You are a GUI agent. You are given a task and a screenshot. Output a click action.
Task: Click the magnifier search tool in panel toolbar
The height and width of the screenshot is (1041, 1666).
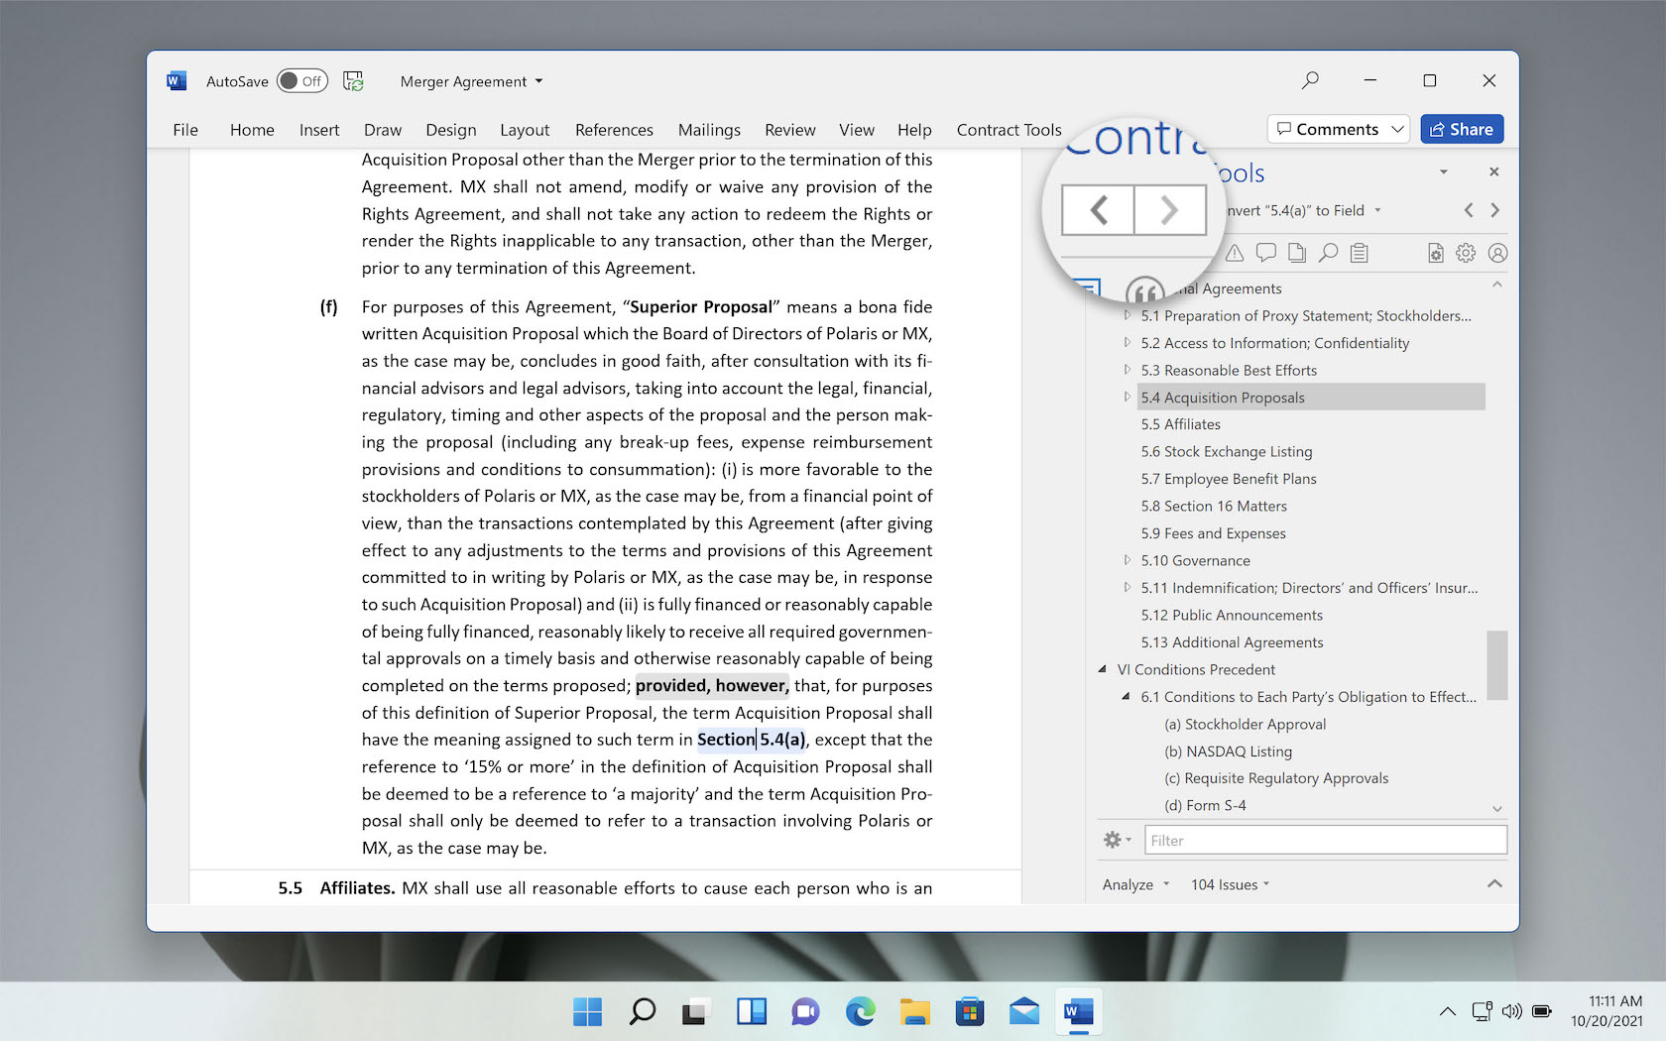coord(1328,253)
